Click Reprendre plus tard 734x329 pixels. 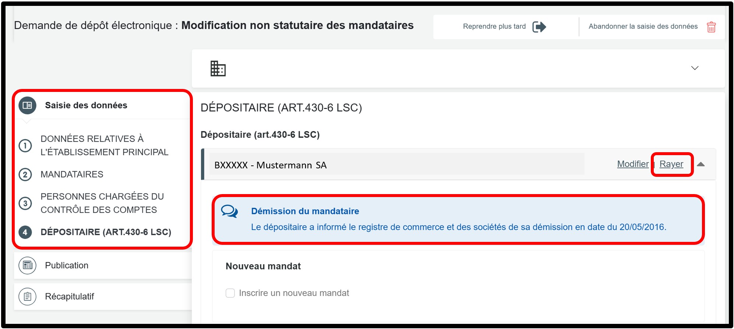494,26
